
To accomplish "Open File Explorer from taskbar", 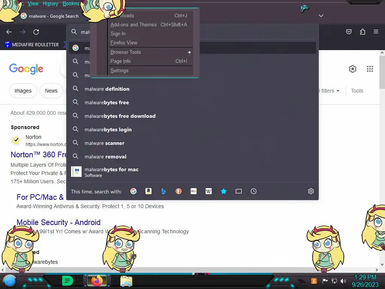I will click(x=126, y=281).
